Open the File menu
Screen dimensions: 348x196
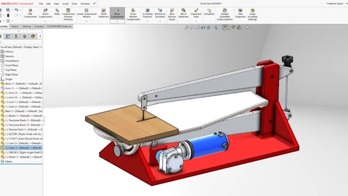pyautogui.click(x=41, y=4)
